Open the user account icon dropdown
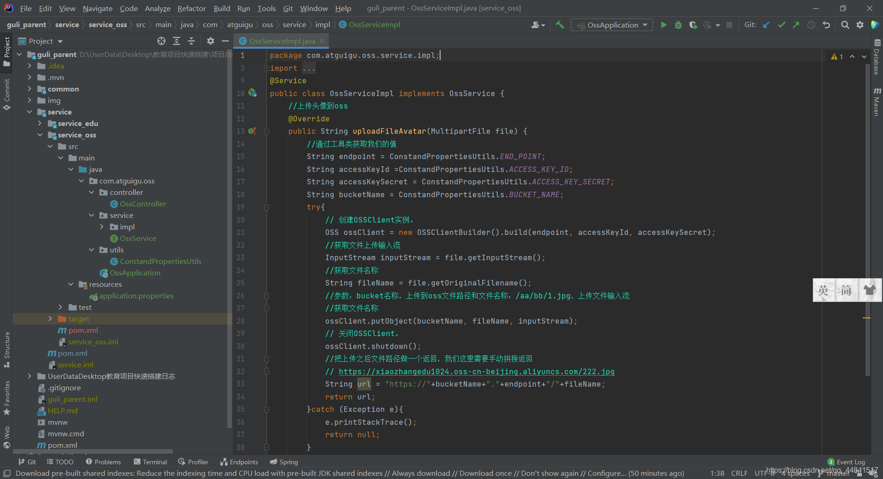This screenshot has height=479, width=883. click(538, 25)
